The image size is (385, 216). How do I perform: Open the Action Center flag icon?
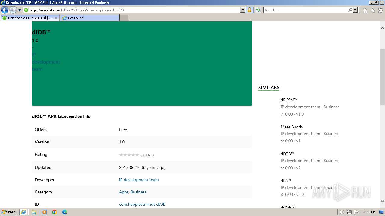coord(356,212)
